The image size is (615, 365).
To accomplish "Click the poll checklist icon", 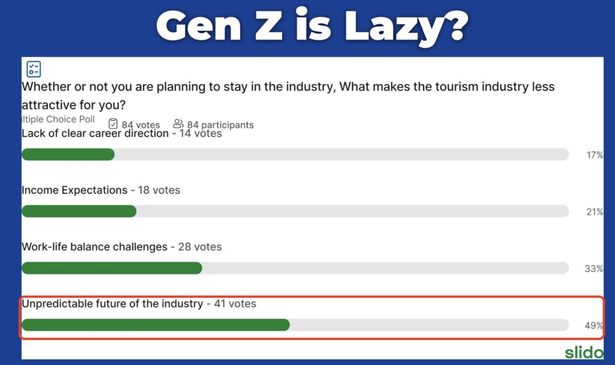I will tap(34, 69).
